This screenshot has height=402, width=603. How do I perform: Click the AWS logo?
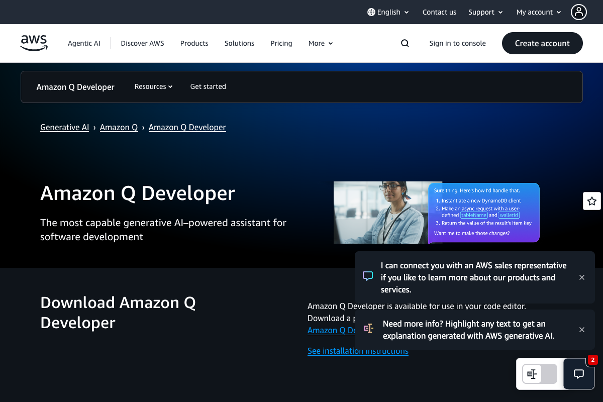click(x=34, y=43)
